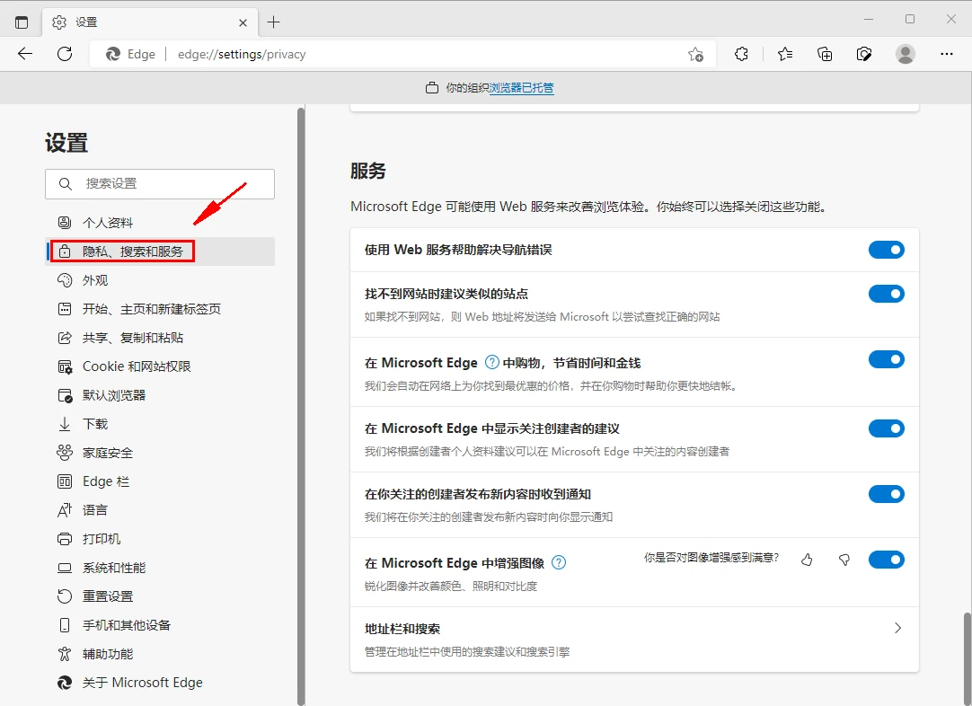Open the Extensions puzzle icon

click(741, 54)
